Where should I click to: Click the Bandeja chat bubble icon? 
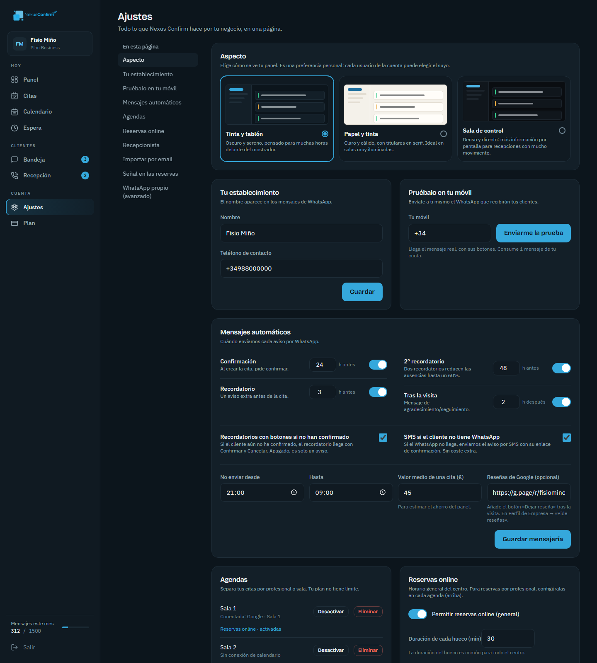point(15,160)
